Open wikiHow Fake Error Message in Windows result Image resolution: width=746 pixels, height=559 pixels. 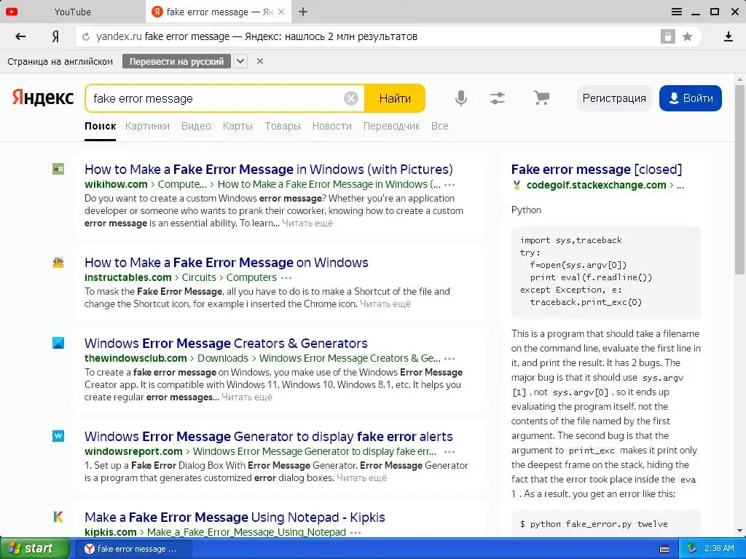(x=269, y=169)
